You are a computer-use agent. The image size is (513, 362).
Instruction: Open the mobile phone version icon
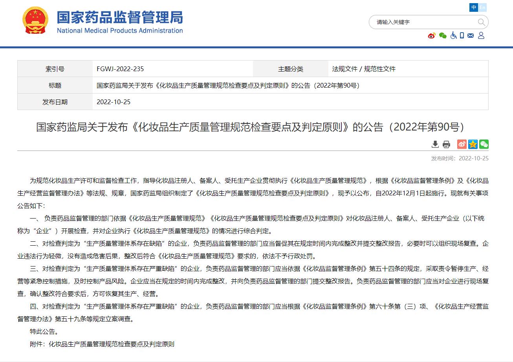pos(462,35)
